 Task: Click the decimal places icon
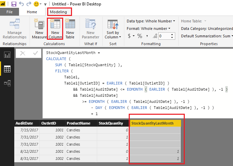coord(155,36)
